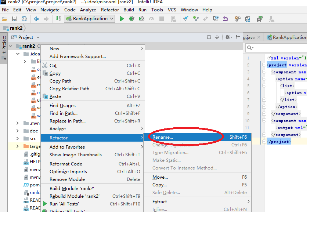Choose Copy Relative Path entry
The image size is (310, 226).
93,89
